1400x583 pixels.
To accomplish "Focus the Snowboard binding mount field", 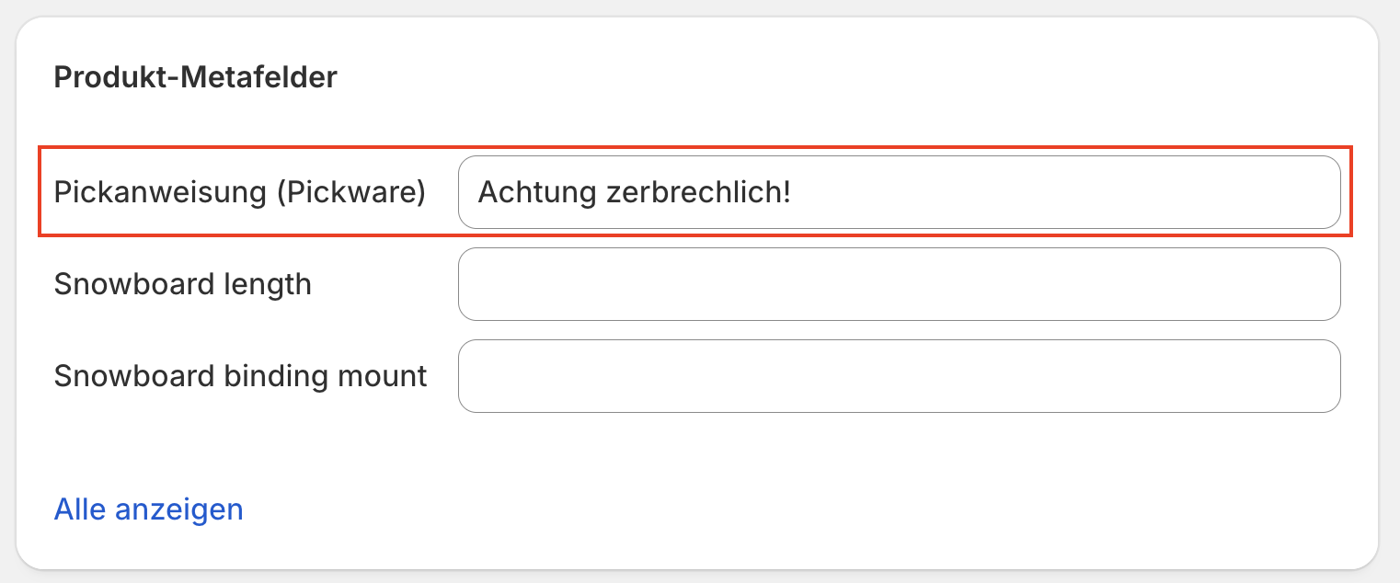I will pyautogui.click(x=899, y=376).
